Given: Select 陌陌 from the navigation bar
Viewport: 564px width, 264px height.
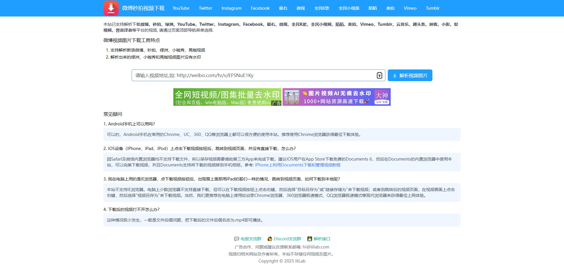Looking at the screenshot, I should pos(372,8).
